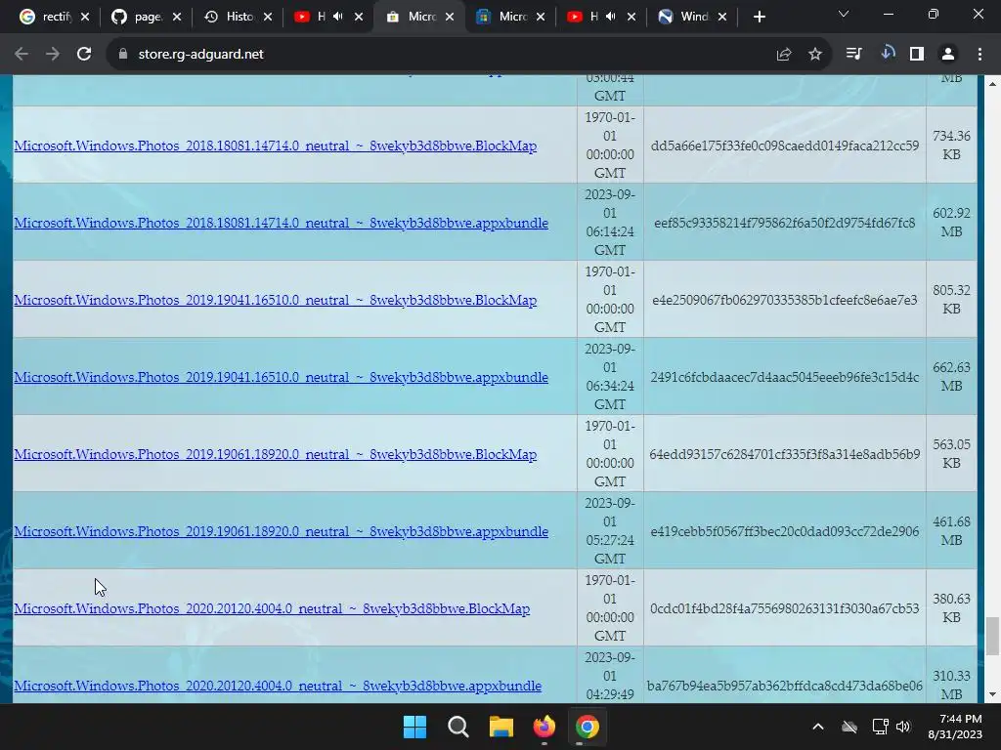Click the 2023-09-01 06:14:24 GMT date cell
This screenshot has width=1001, height=750.
(x=610, y=222)
